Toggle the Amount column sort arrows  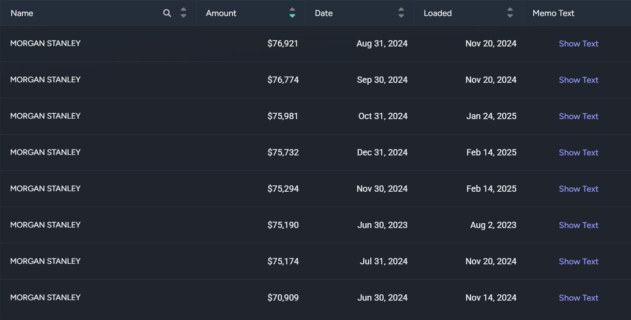pyautogui.click(x=292, y=13)
